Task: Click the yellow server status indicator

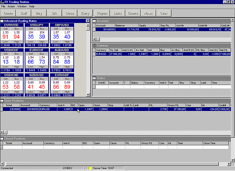Action: (90, 168)
